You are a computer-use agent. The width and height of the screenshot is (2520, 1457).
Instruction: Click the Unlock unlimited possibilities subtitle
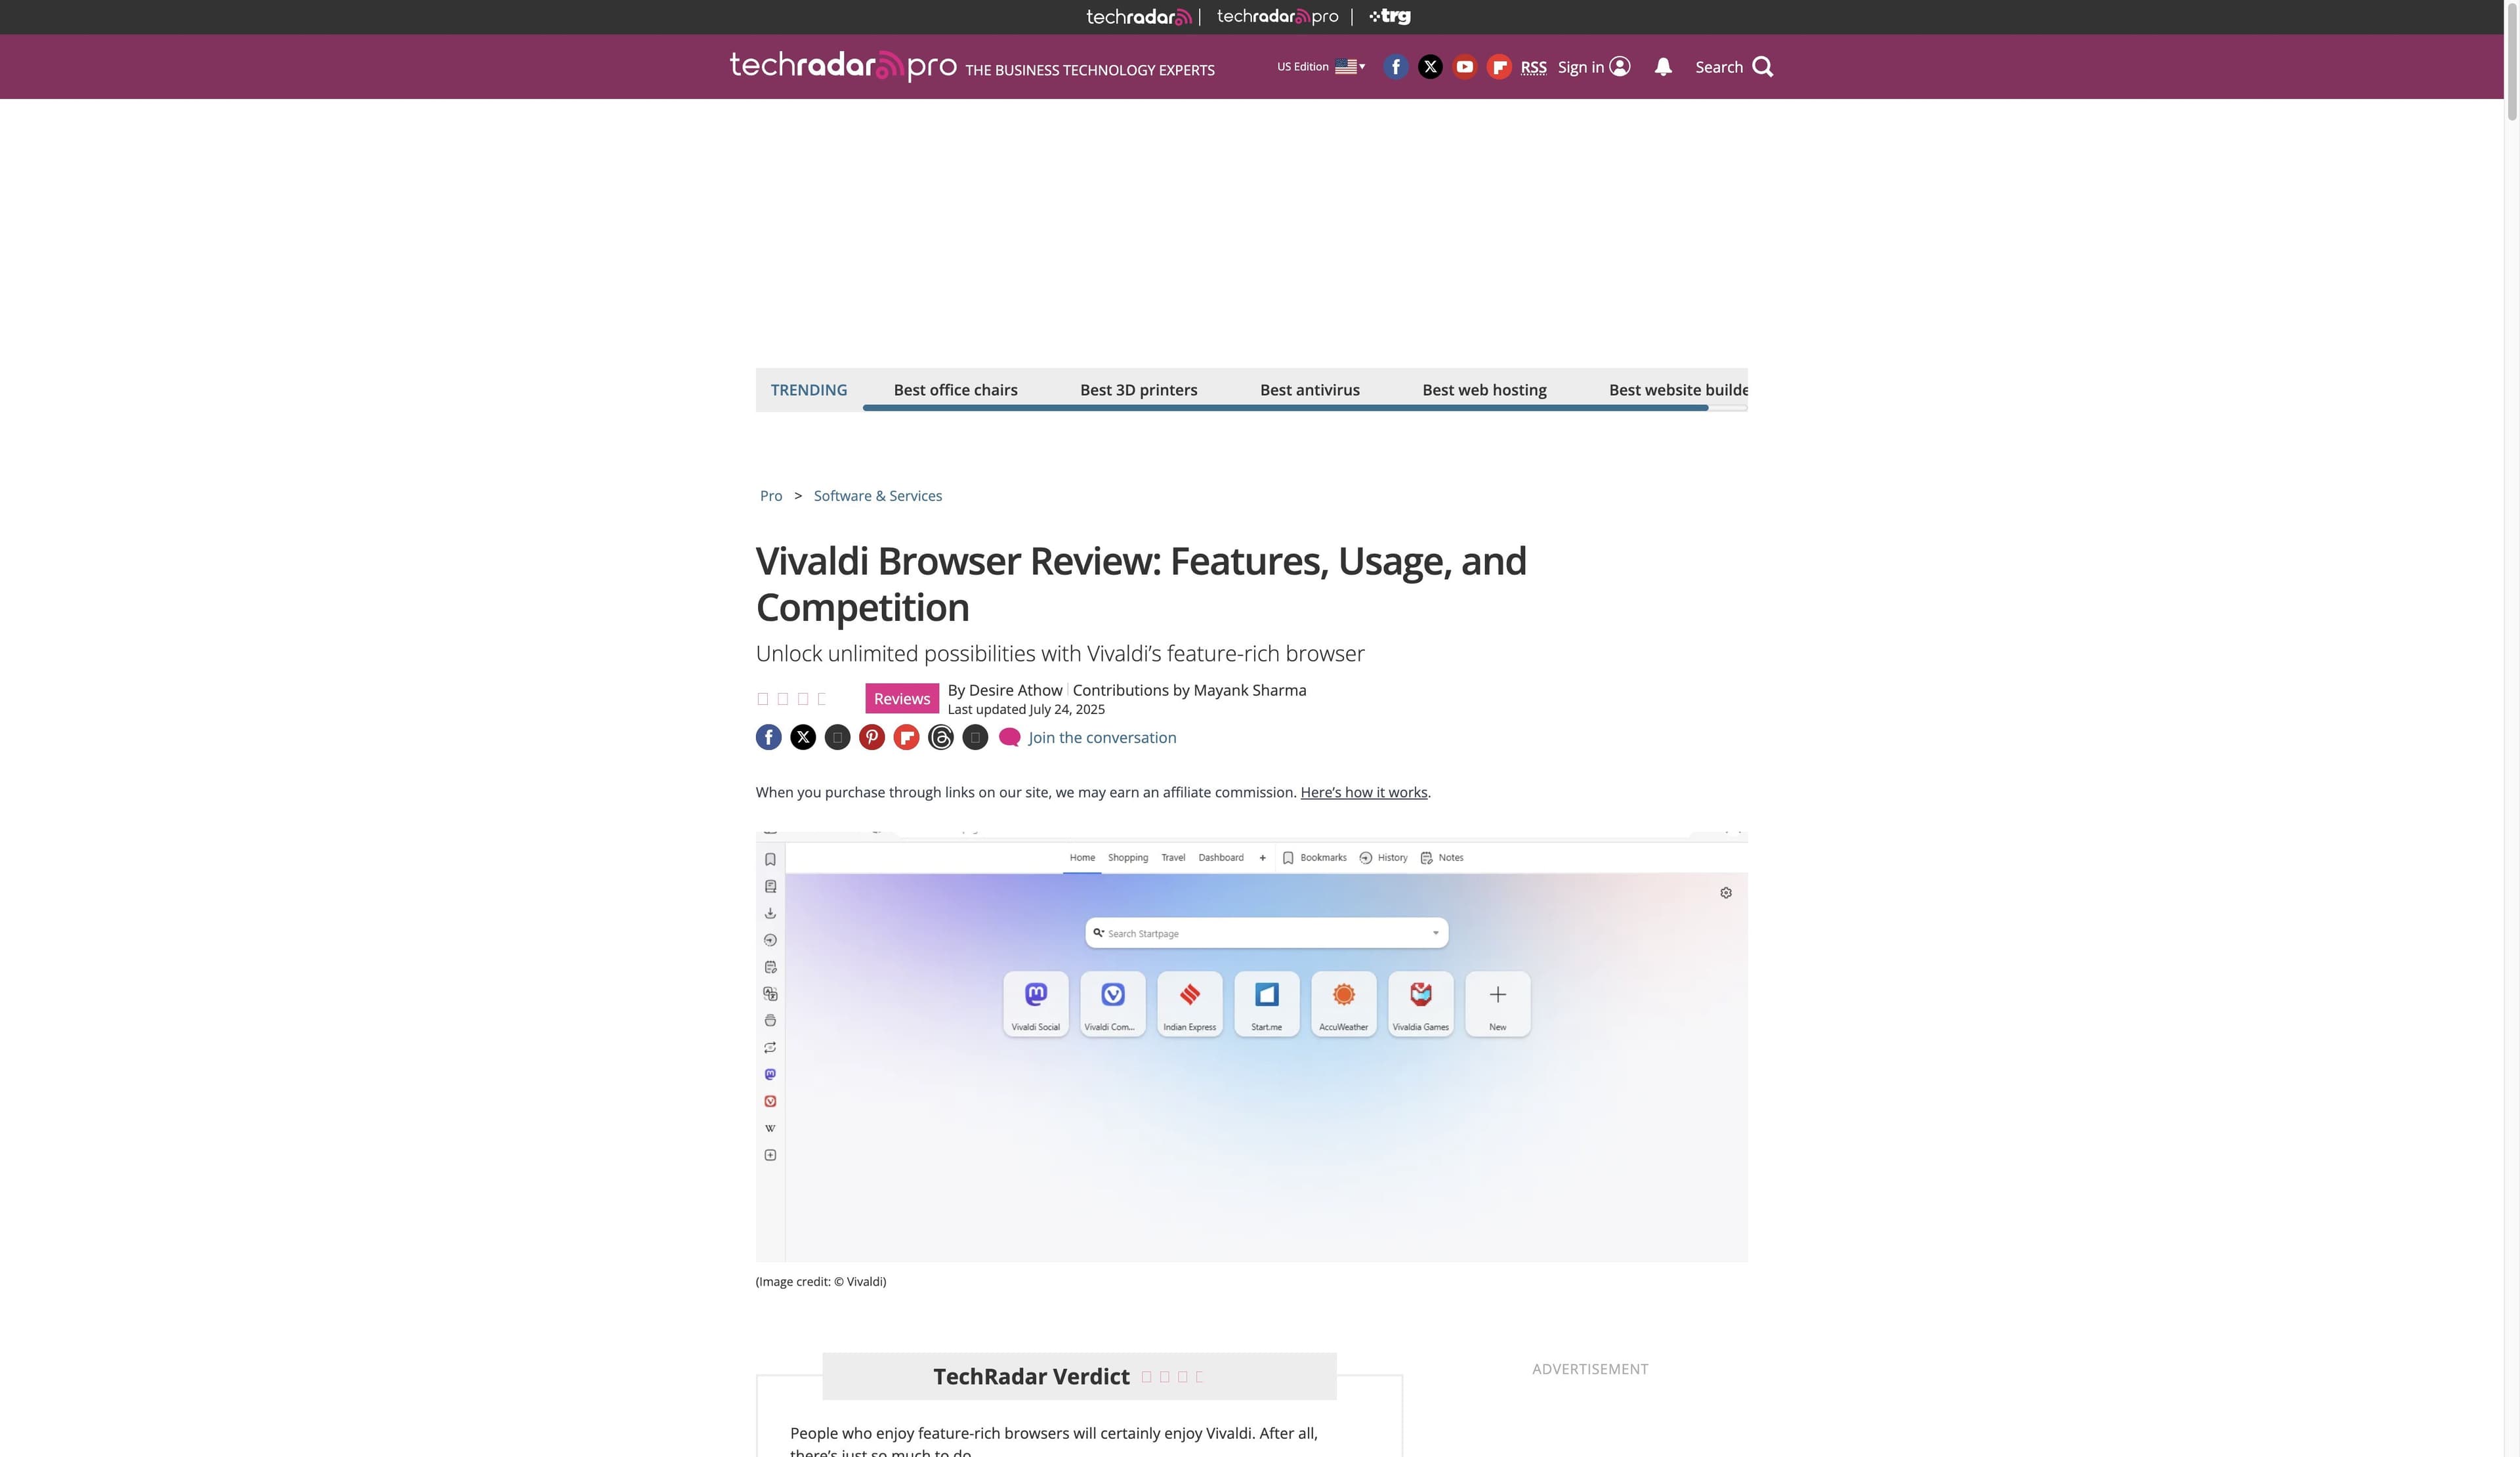(x=1059, y=653)
